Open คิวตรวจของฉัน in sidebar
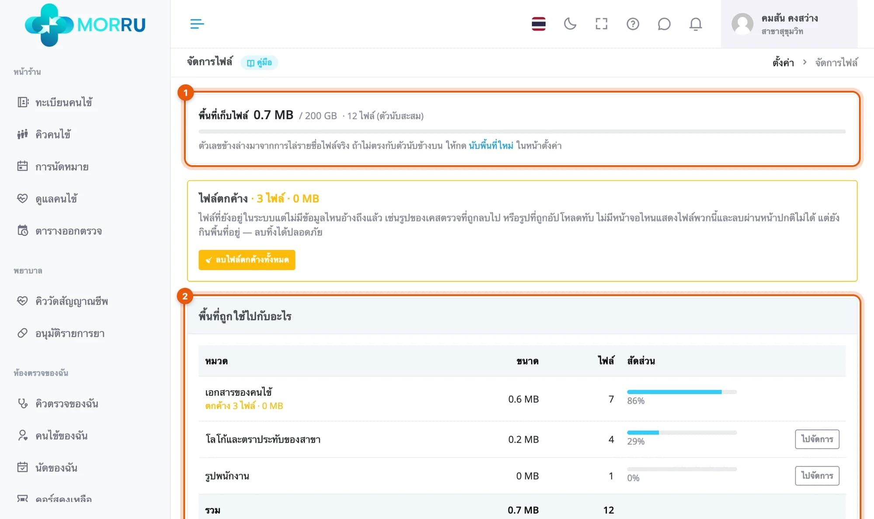This screenshot has height=519, width=874. (x=67, y=403)
